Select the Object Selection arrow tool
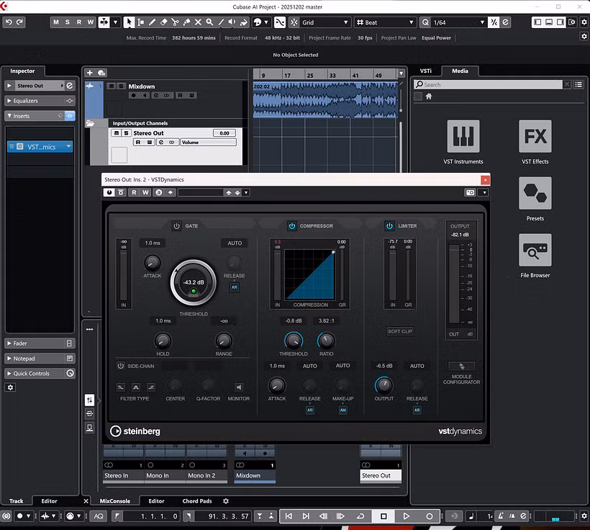 click(129, 22)
